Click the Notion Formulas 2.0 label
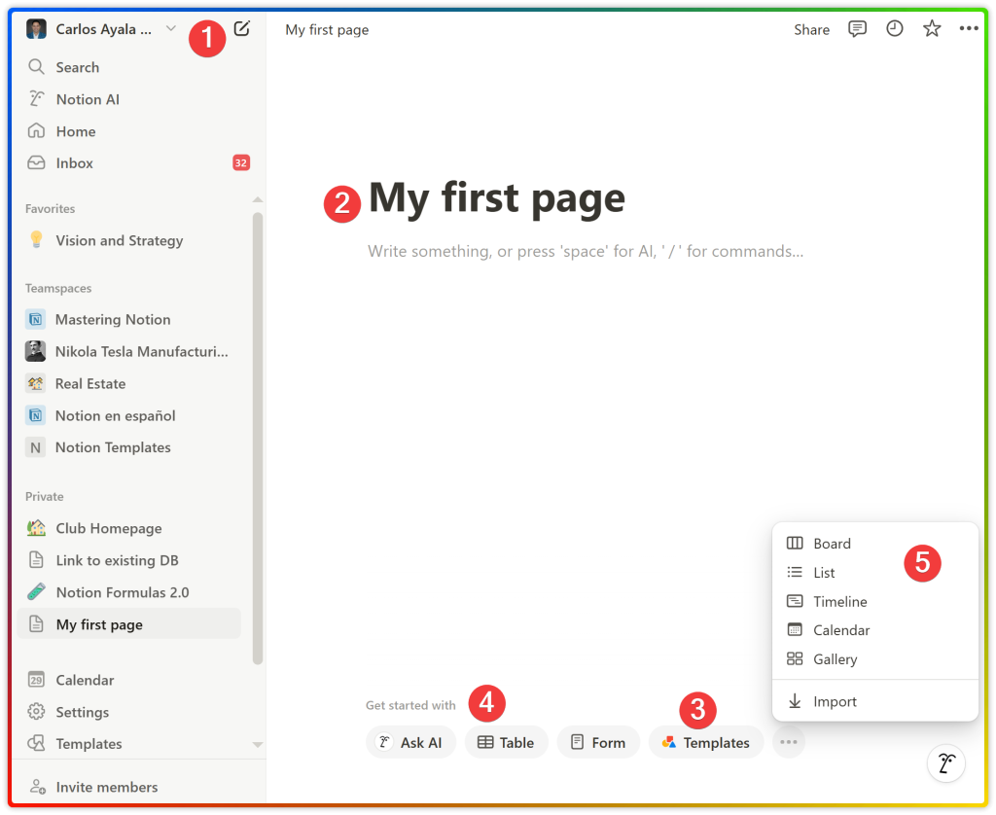This screenshot has width=996, height=815. pyautogui.click(x=123, y=592)
